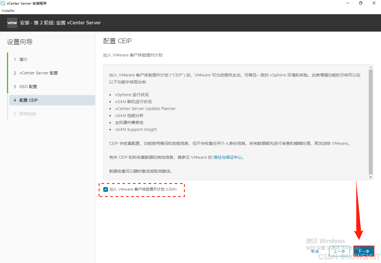Click the scrollbar up arrow in CEIP text
This screenshot has height=263, width=381.
[x=371, y=67]
